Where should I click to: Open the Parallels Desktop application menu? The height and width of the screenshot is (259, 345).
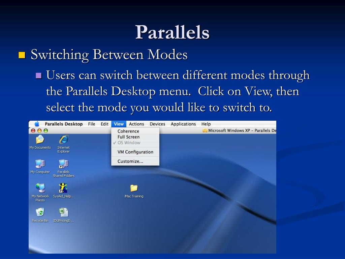tap(64, 124)
